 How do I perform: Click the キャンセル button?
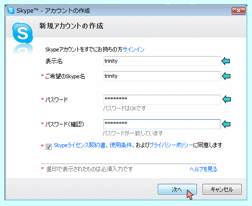[x=222, y=190]
